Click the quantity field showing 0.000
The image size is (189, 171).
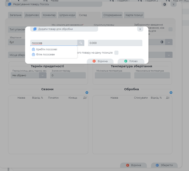coord(115,43)
